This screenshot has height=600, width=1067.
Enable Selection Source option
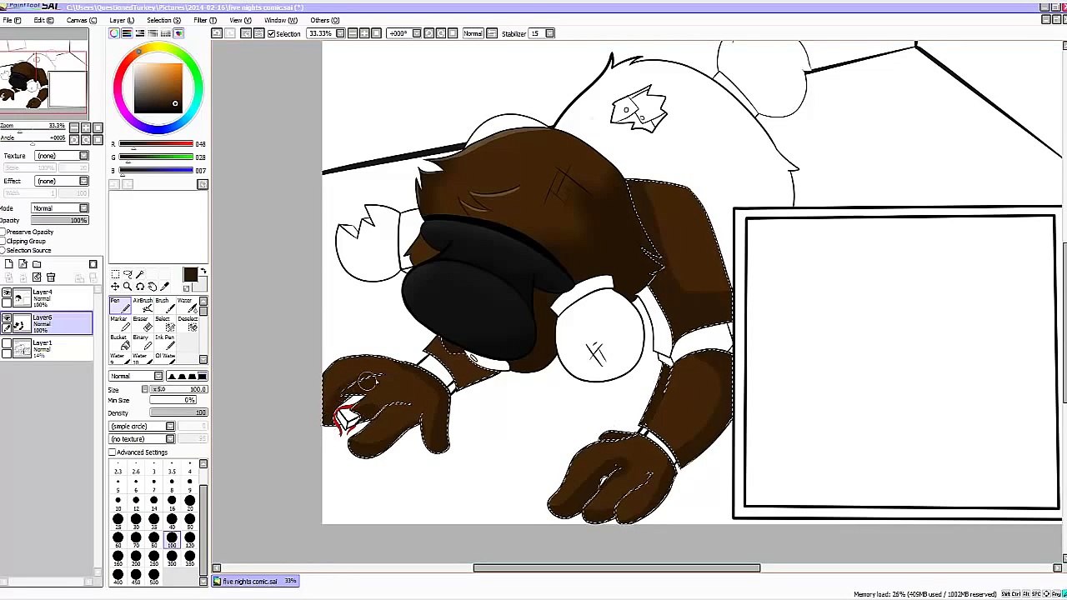(x=3, y=251)
